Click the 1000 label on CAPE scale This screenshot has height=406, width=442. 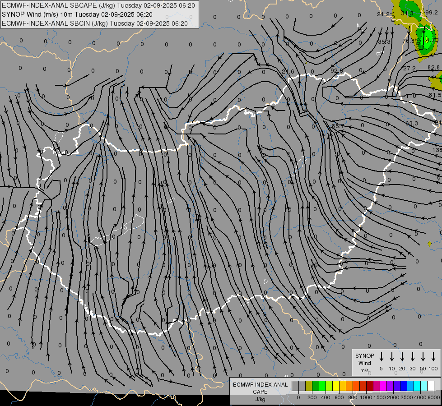366,397
